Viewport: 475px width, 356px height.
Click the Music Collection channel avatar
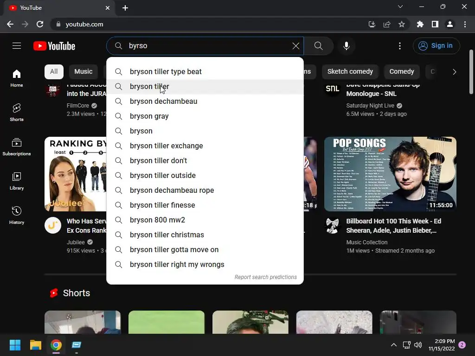tap(332, 226)
